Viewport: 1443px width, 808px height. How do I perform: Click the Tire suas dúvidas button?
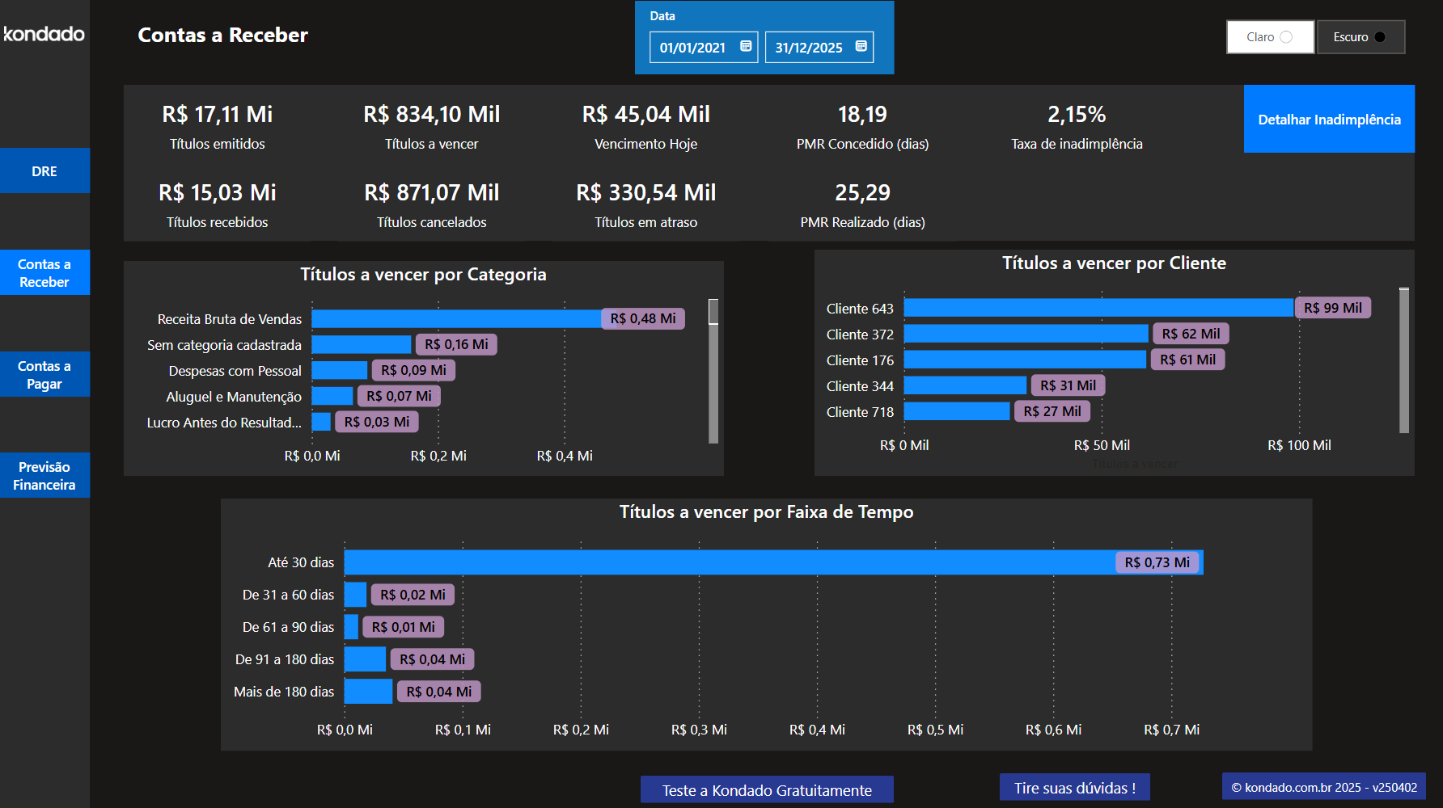point(1073,786)
